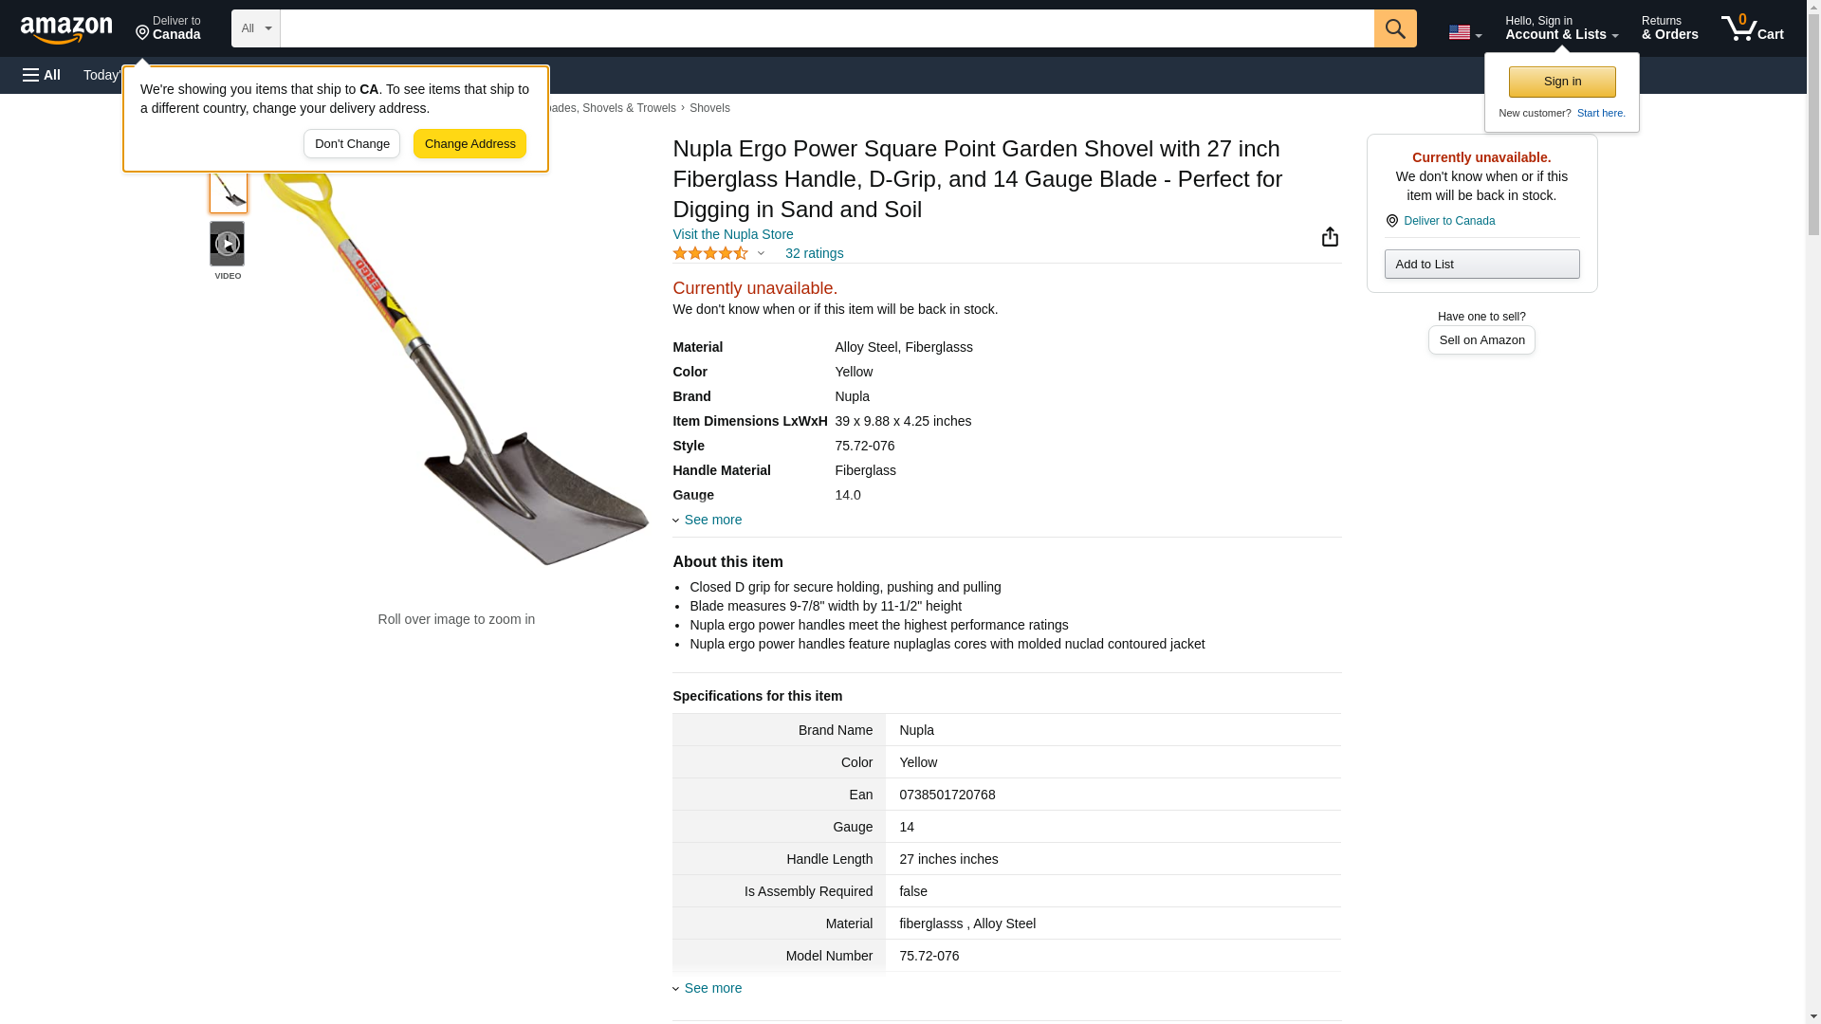Expand See more product details

(712, 520)
